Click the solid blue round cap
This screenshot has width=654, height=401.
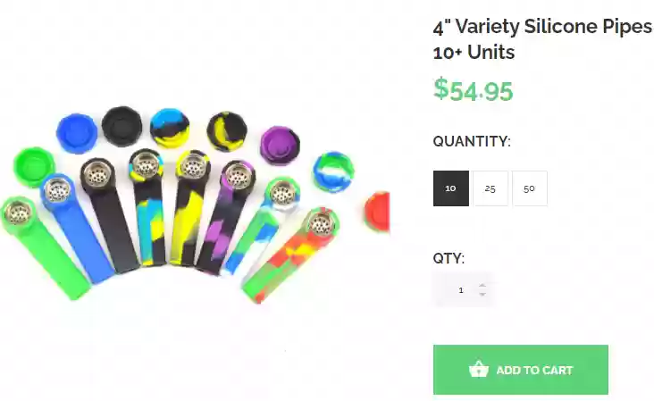(77, 133)
